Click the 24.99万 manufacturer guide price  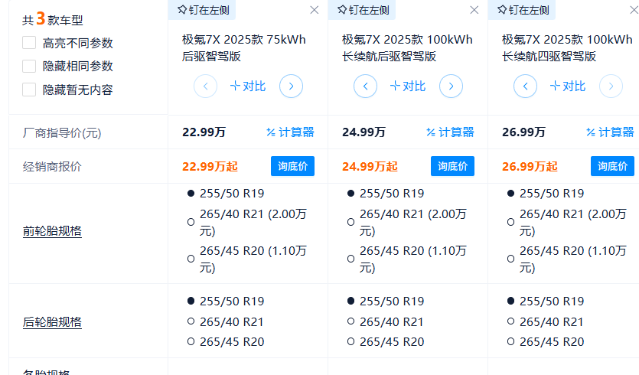[x=364, y=132]
